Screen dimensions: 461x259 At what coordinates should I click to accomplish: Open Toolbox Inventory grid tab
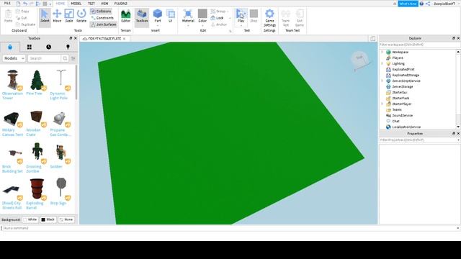pyautogui.click(x=30, y=47)
